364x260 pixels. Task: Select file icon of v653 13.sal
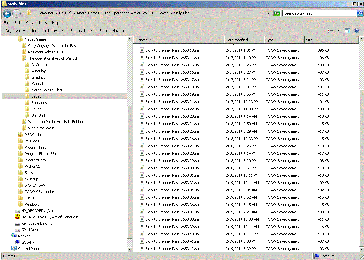(142, 50)
